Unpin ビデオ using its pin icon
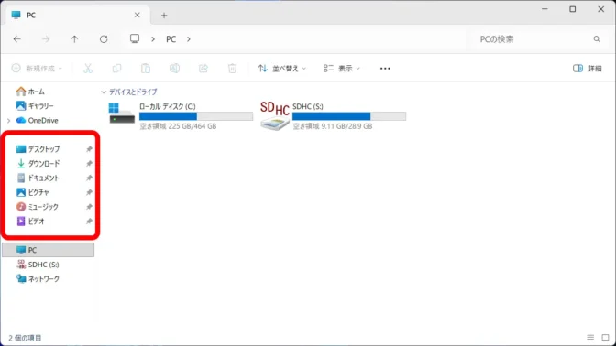The height and width of the screenshot is (346, 616). pyautogui.click(x=89, y=222)
